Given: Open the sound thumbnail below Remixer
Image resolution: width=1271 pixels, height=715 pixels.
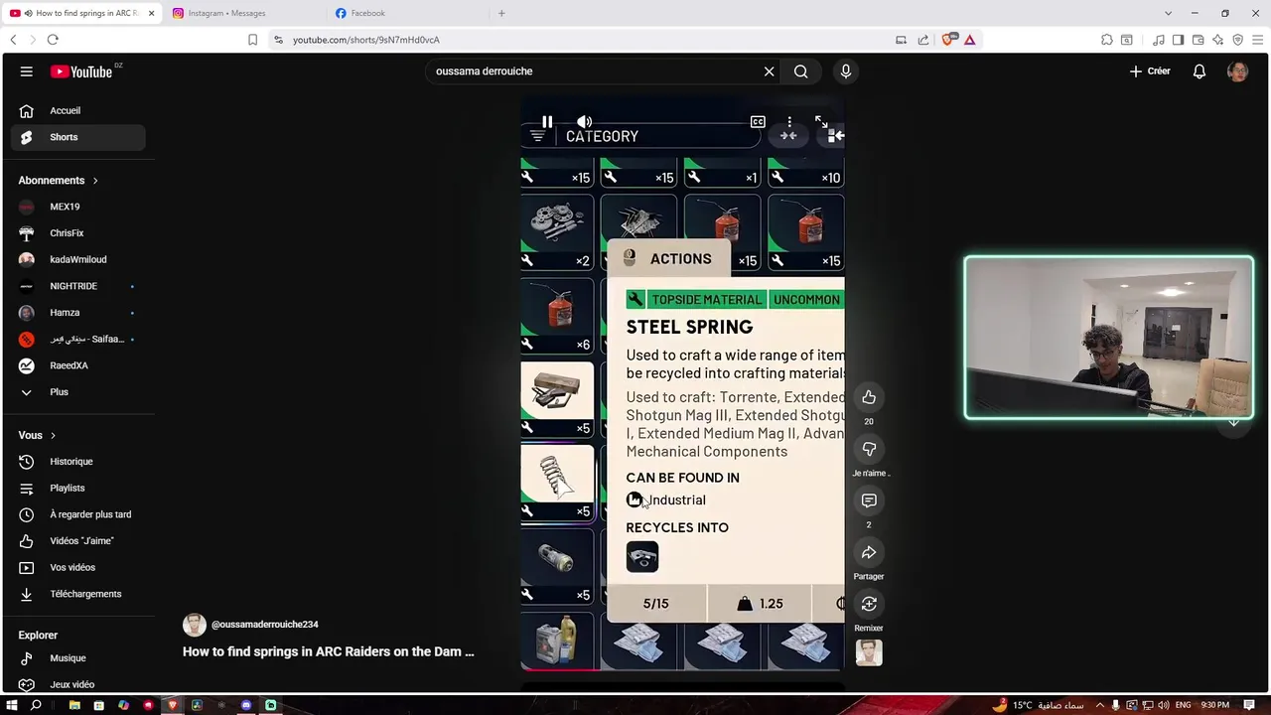Looking at the screenshot, I should tap(869, 652).
